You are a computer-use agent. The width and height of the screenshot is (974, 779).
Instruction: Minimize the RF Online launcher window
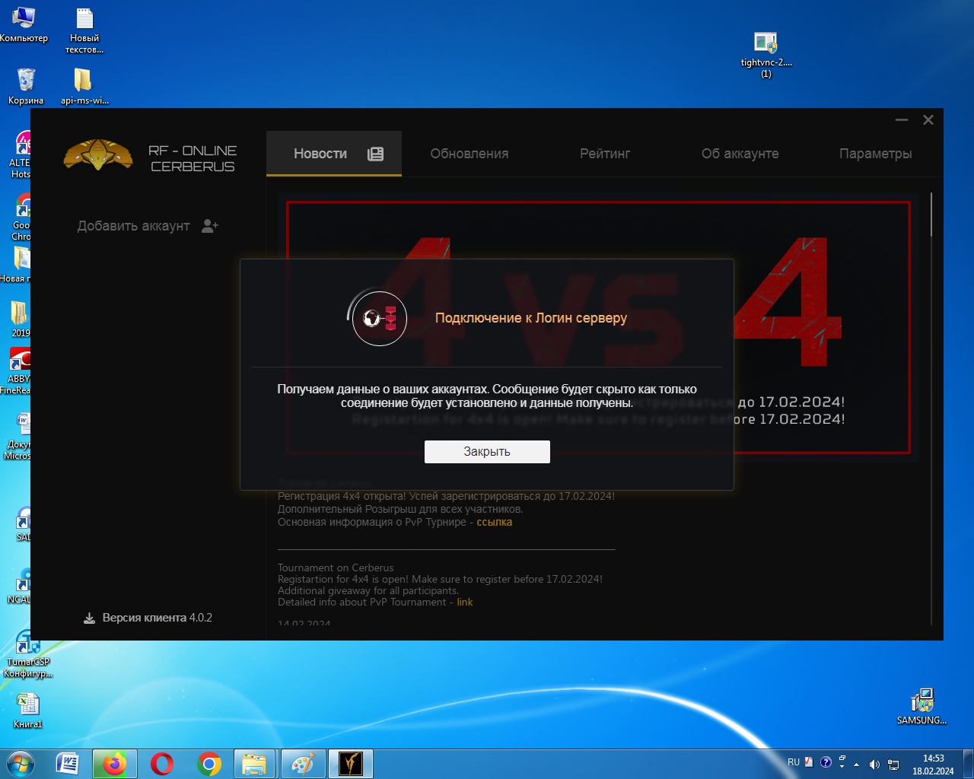[x=902, y=120]
